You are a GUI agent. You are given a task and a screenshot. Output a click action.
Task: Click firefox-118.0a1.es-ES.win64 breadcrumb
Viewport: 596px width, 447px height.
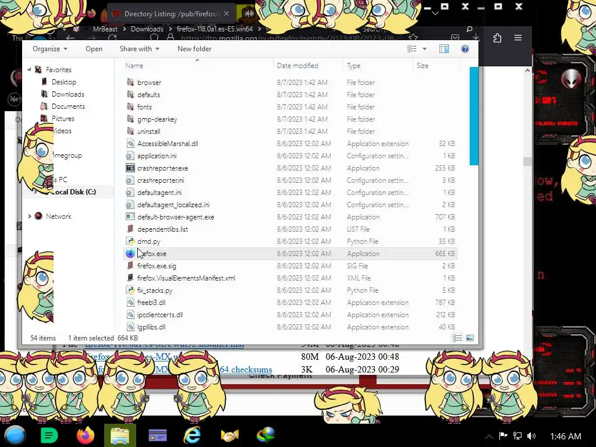(x=214, y=29)
